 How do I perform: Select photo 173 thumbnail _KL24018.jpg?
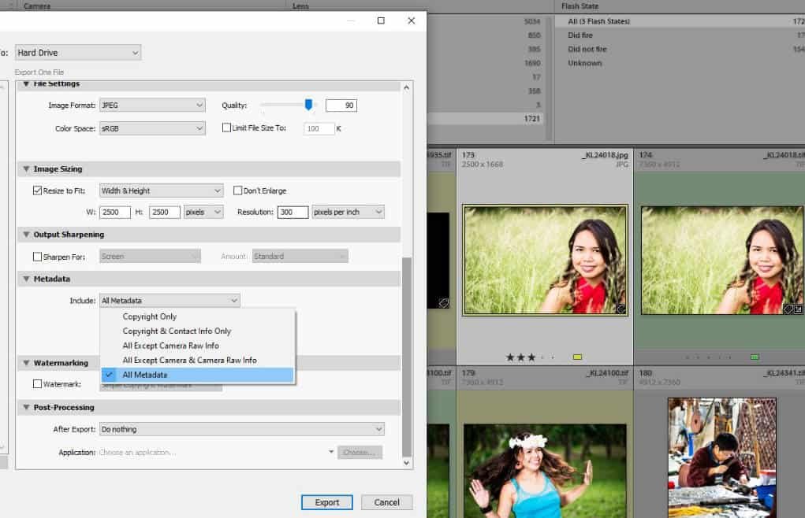coord(545,261)
